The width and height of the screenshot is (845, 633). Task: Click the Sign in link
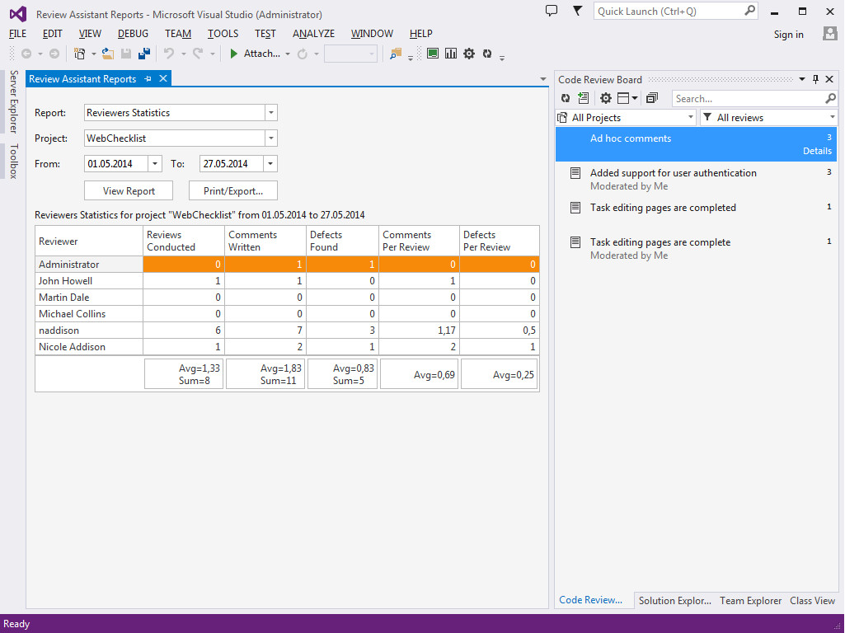pyautogui.click(x=788, y=34)
